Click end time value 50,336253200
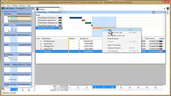Screen dimensions: 171x96 [154, 46]
